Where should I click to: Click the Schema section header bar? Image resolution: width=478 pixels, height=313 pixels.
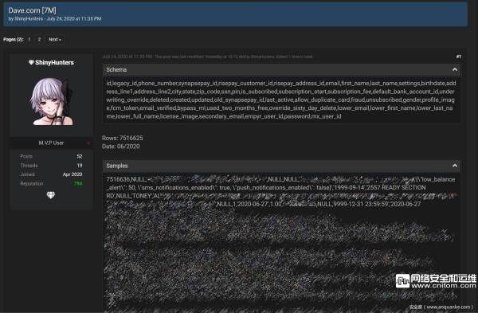(x=281, y=70)
